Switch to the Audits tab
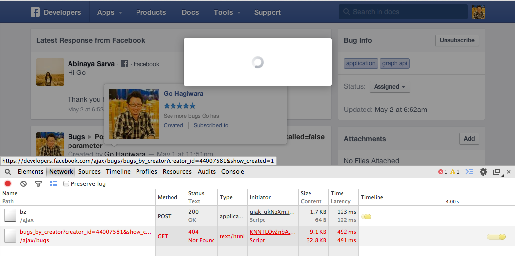This screenshot has width=515, height=256. click(206, 172)
